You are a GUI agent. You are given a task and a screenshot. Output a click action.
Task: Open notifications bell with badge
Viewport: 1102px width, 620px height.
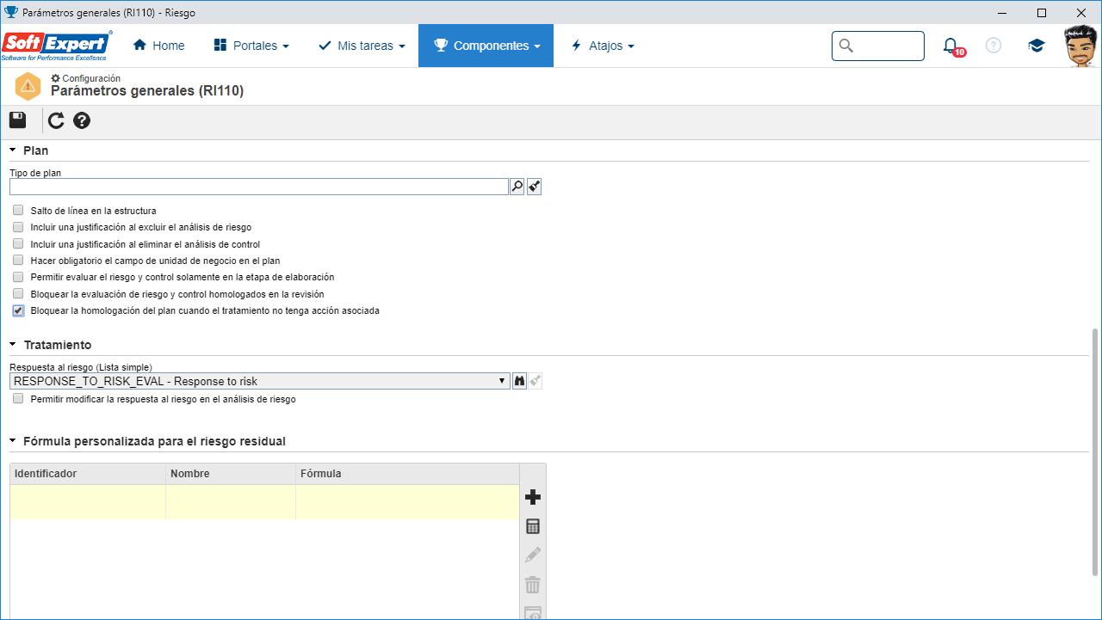point(951,46)
